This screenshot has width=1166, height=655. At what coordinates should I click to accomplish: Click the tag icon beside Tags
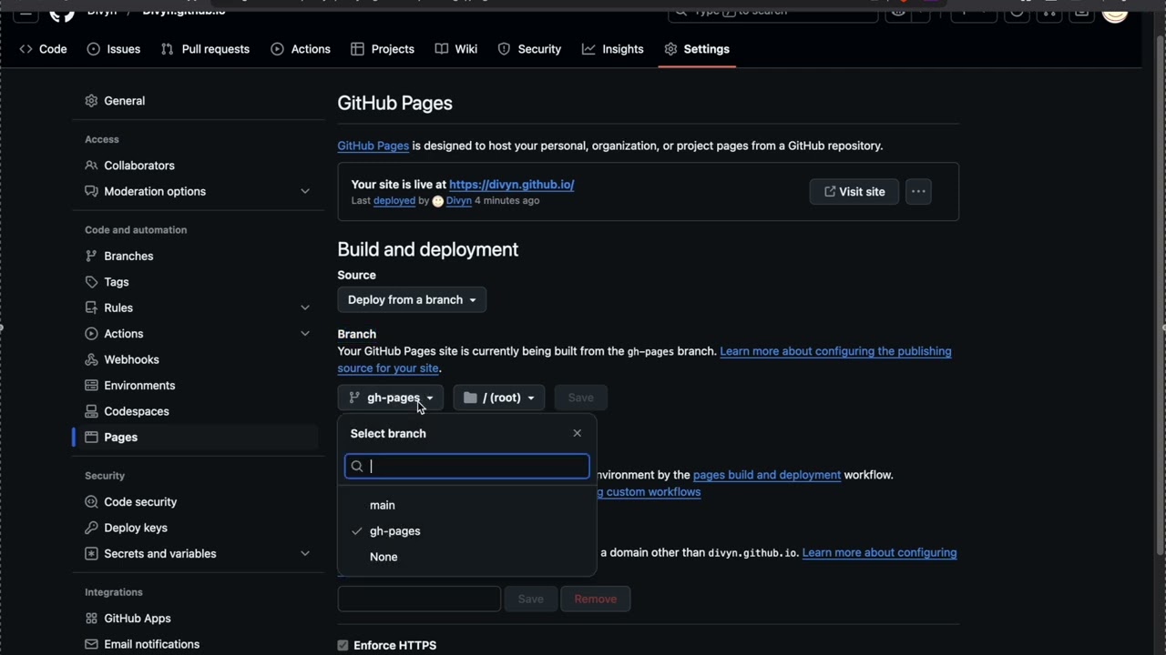click(x=91, y=282)
